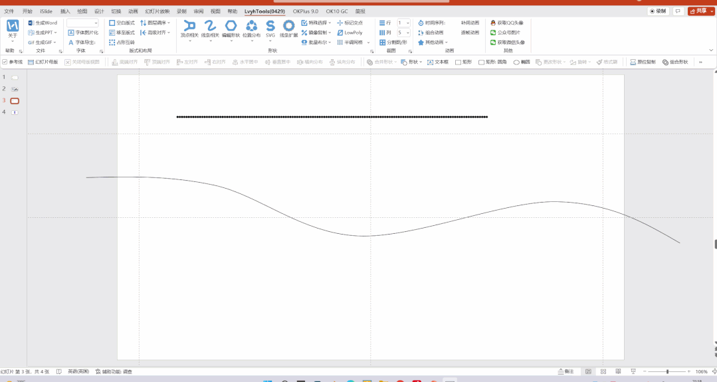This screenshot has height=382, width=717.
Task: Click LowPoly tool
Action: [350, 33]
